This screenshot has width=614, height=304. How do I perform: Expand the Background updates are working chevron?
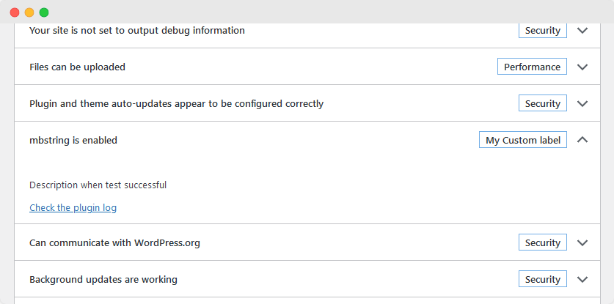pyautogui.click(x=582, y=279)
